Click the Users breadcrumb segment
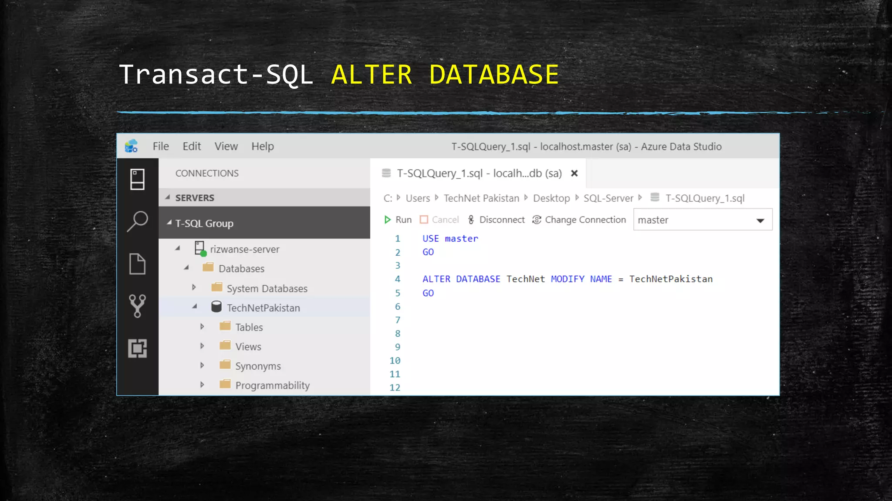The width and height of the screenshot is (892, 501). pos(418,198)
